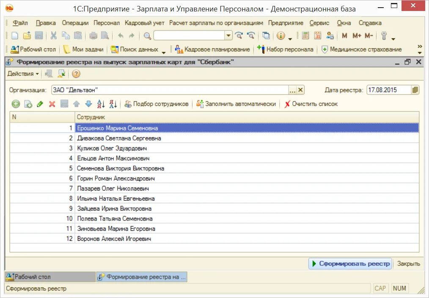This screenshot has width=429, height=298.
Task: Click Подбор сотрудников button
Action: (x=156, y=104)
